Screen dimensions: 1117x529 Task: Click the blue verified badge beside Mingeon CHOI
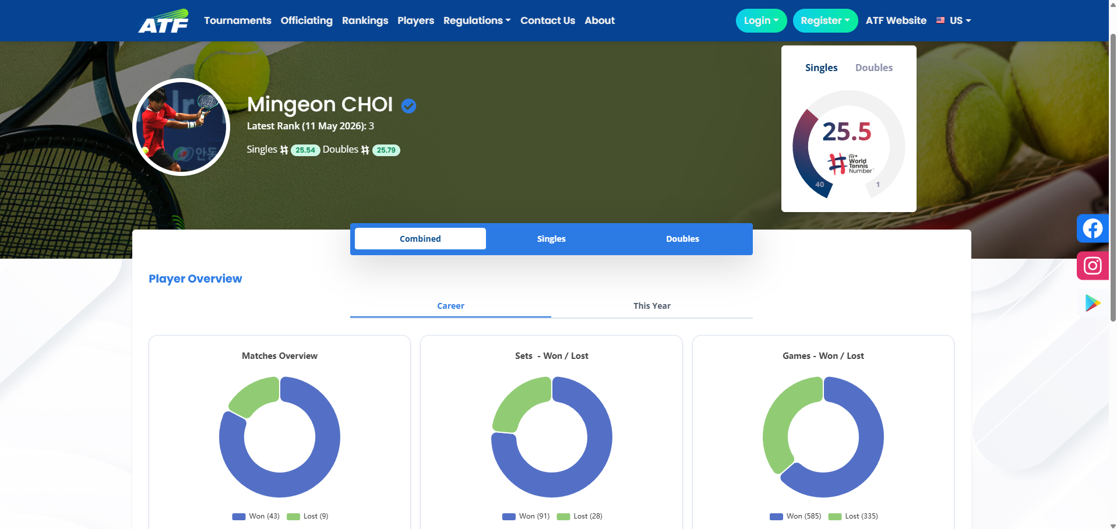pos(409,105)
